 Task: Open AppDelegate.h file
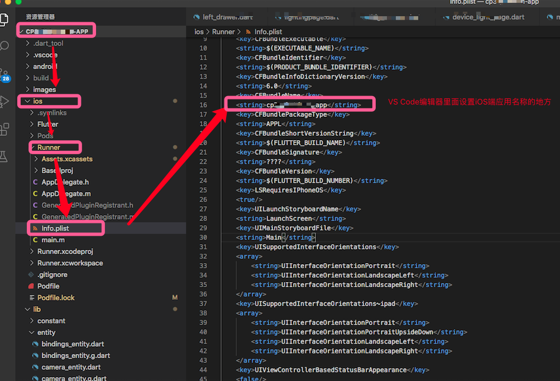point(65,182)
